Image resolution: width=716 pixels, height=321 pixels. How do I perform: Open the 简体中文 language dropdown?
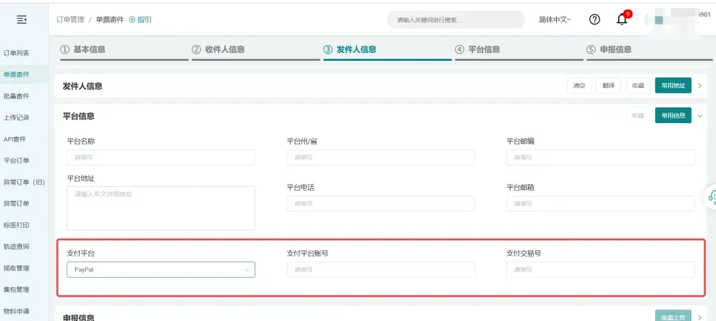[x=555, y=20]
